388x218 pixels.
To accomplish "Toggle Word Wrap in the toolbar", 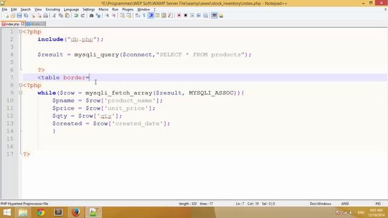I will point(138,16).
